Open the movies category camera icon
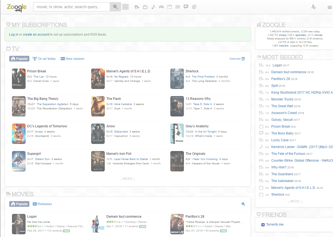 tap(137, 7)
